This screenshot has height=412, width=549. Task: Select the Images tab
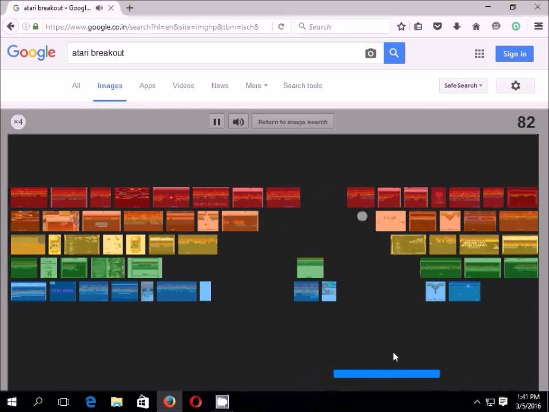pos(110,85)
